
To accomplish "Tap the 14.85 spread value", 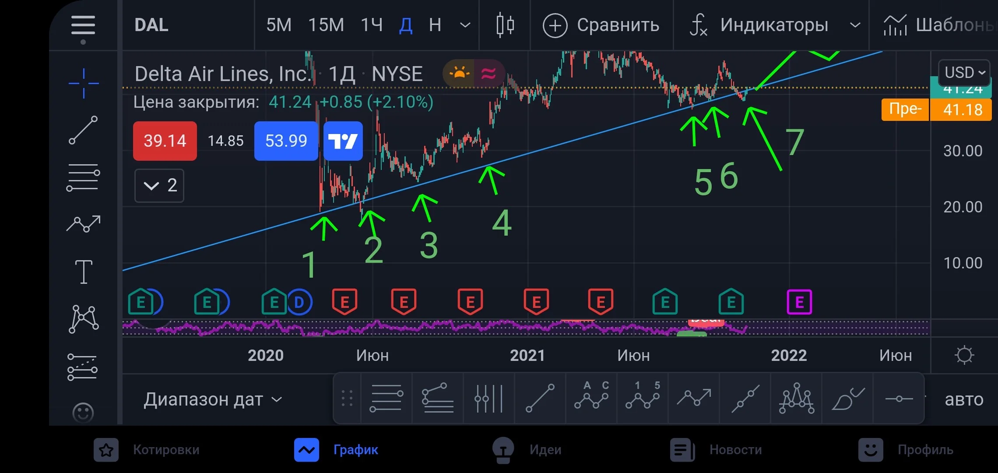I will click(x=225, y=141).
